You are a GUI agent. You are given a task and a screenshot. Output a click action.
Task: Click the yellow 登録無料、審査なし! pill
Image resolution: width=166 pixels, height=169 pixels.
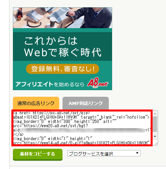click(x=62, y=69)
